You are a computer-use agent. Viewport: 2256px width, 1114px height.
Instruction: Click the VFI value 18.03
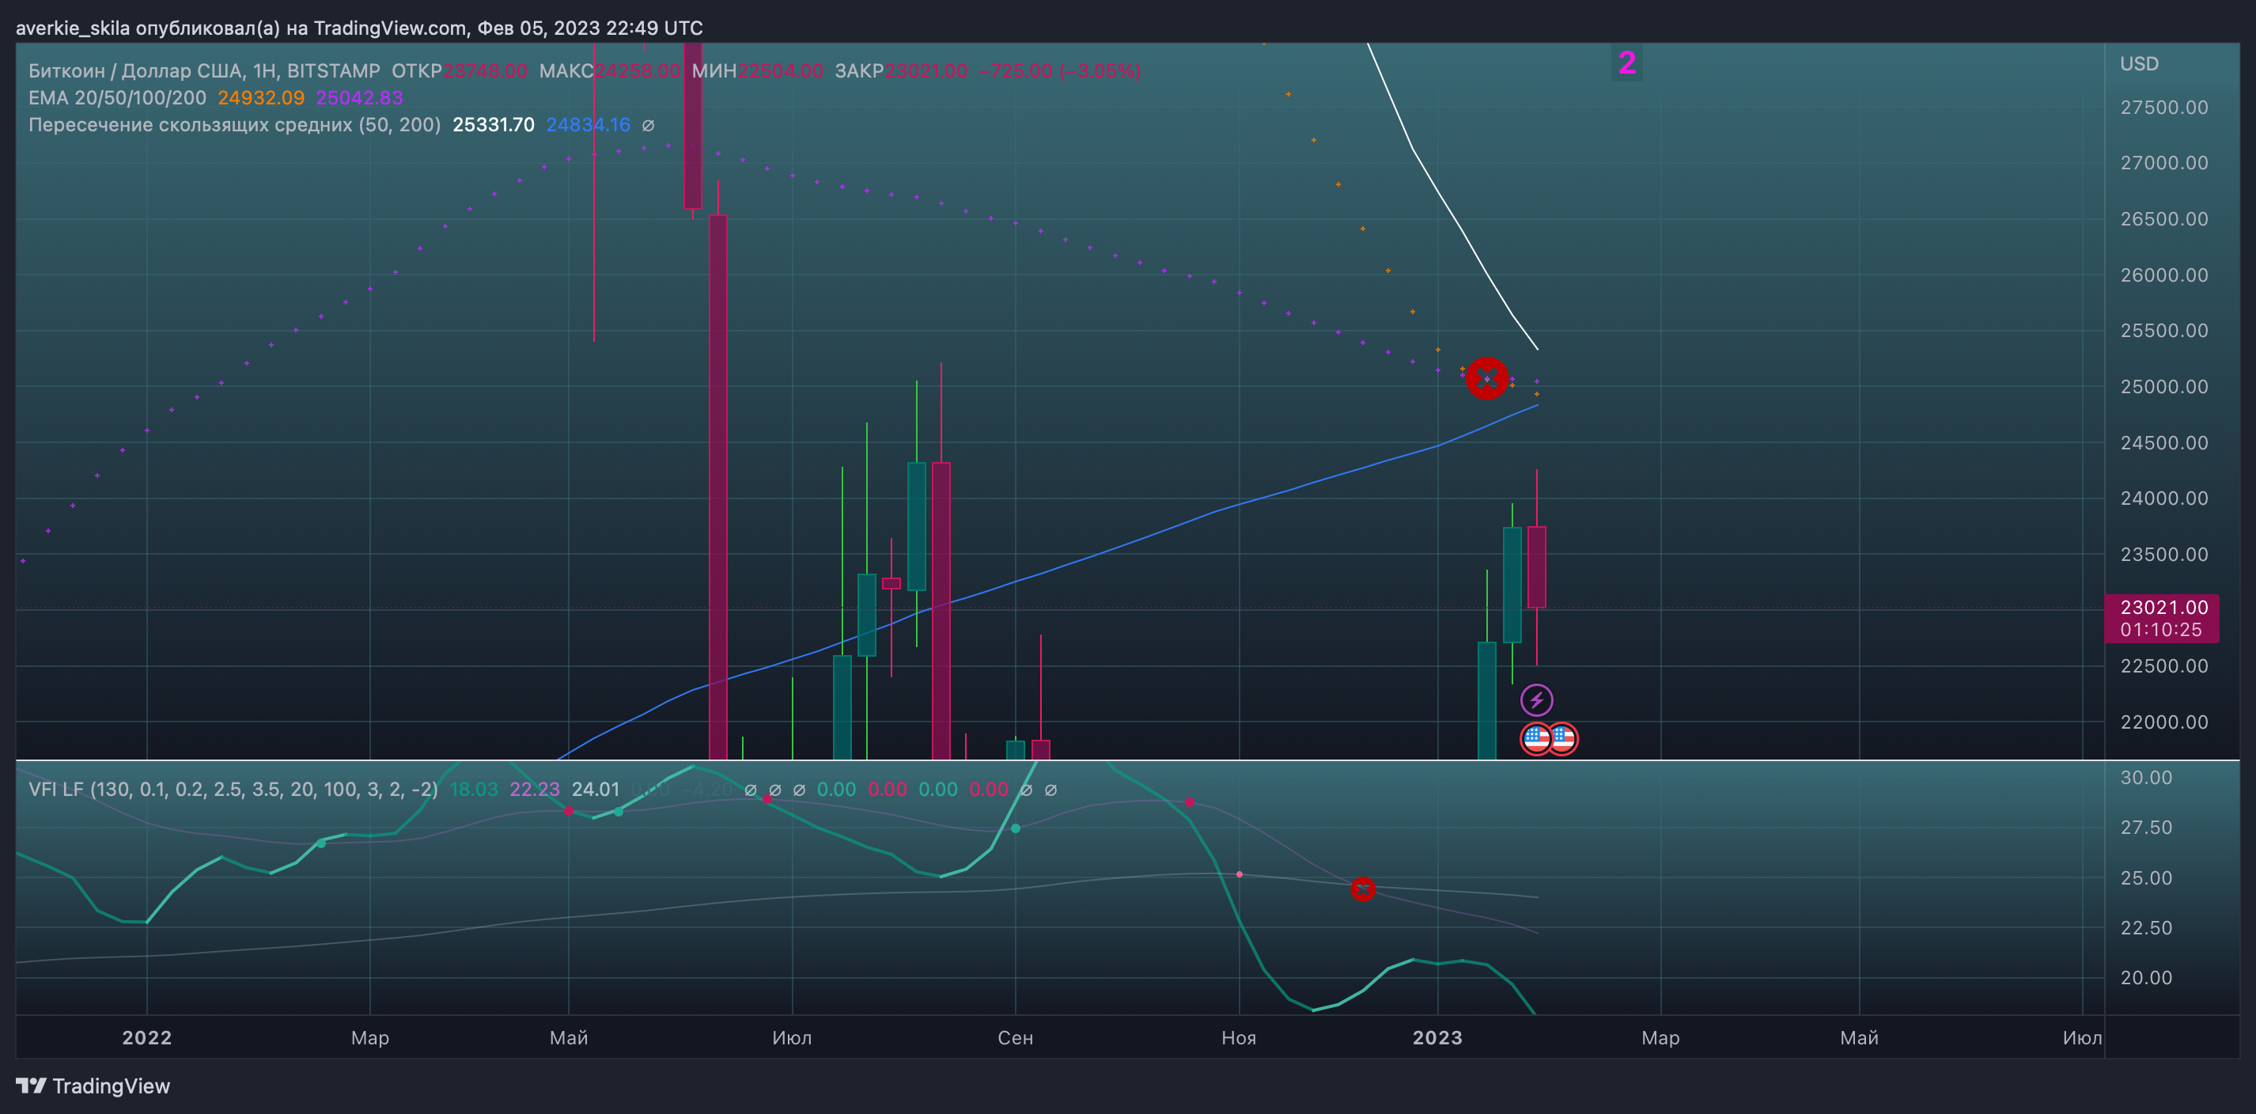[474, 789]
